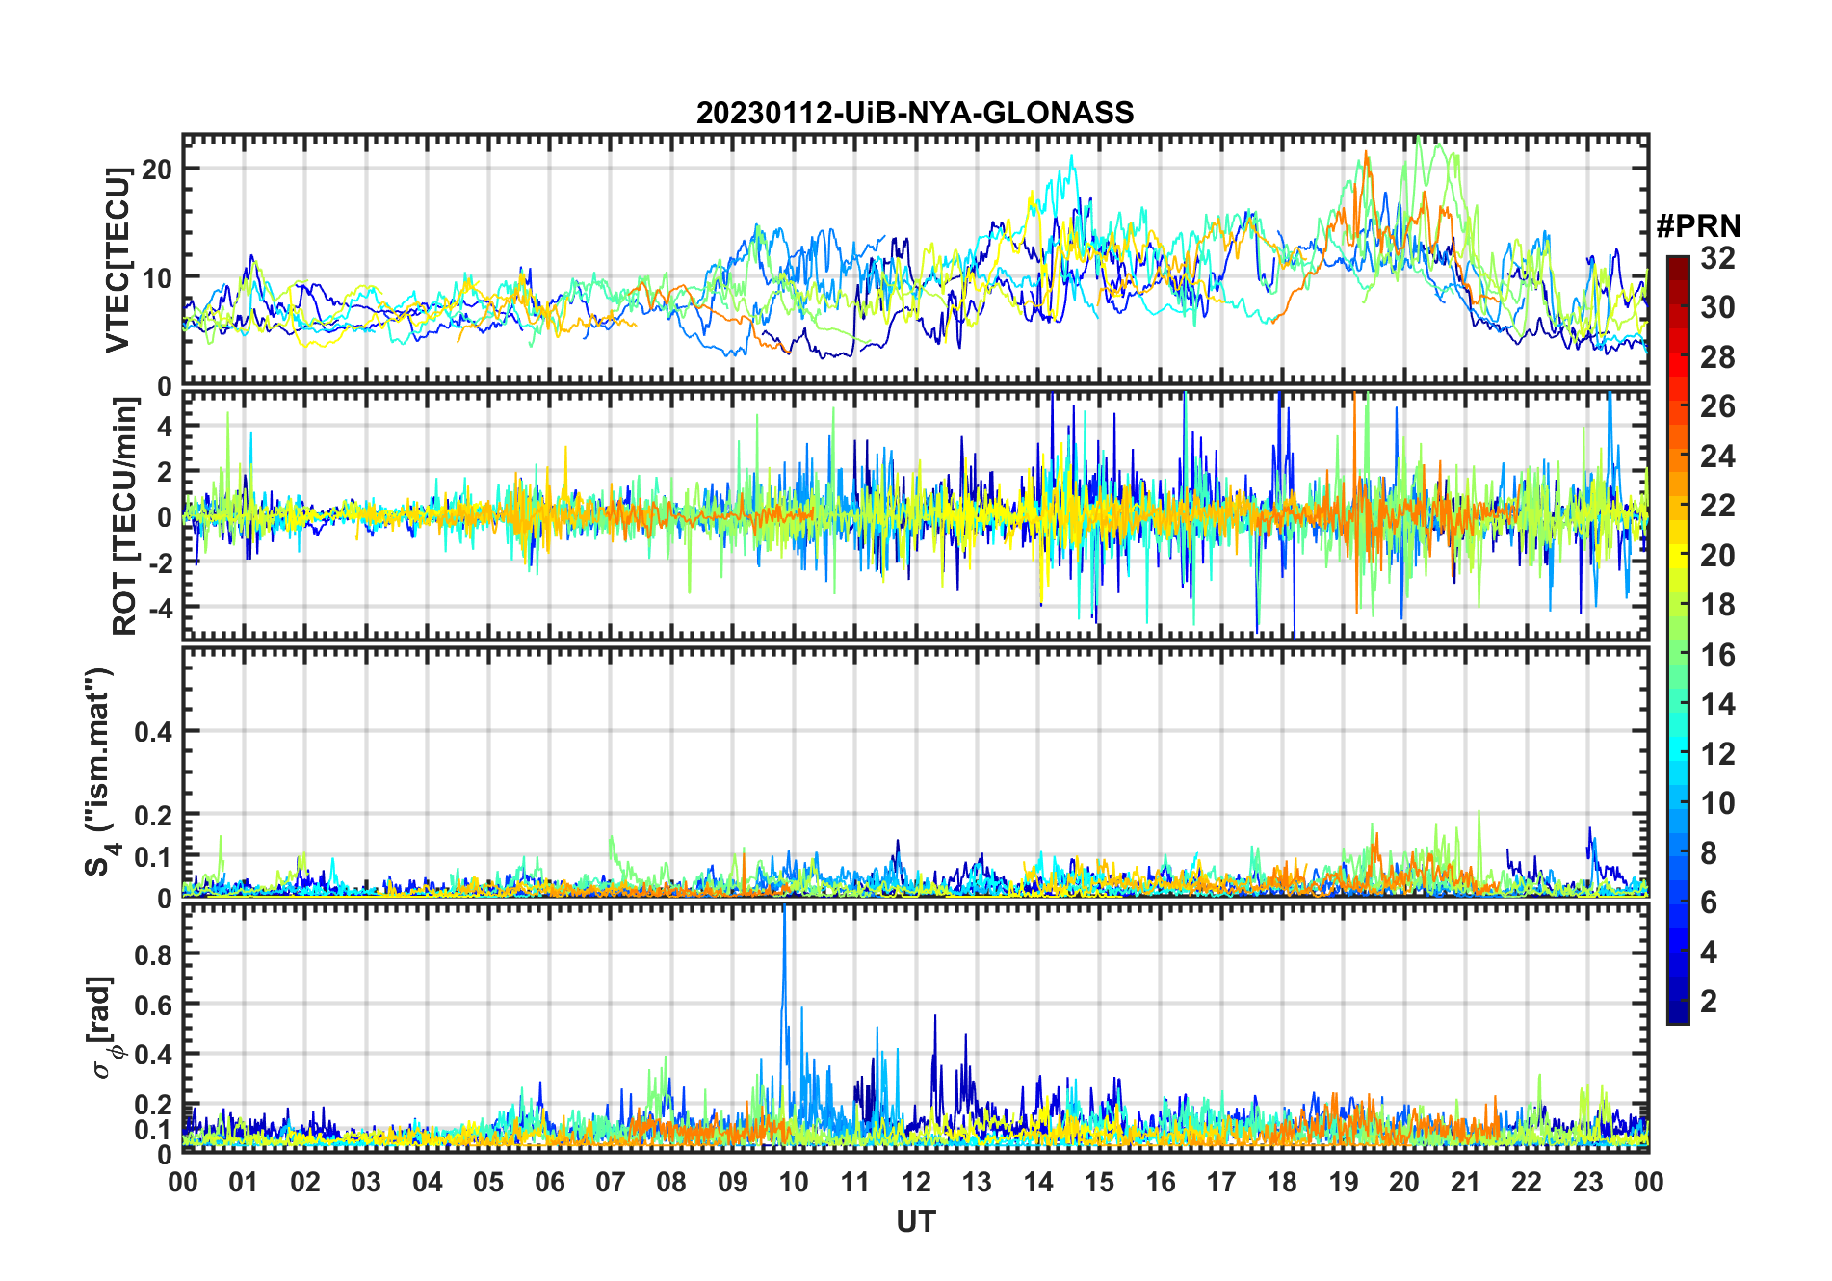Viewport: 1832px width, 1281px height.
Task: Click the sigma-phi panel y-tick 0.4
Action: tap(153, 1055)
